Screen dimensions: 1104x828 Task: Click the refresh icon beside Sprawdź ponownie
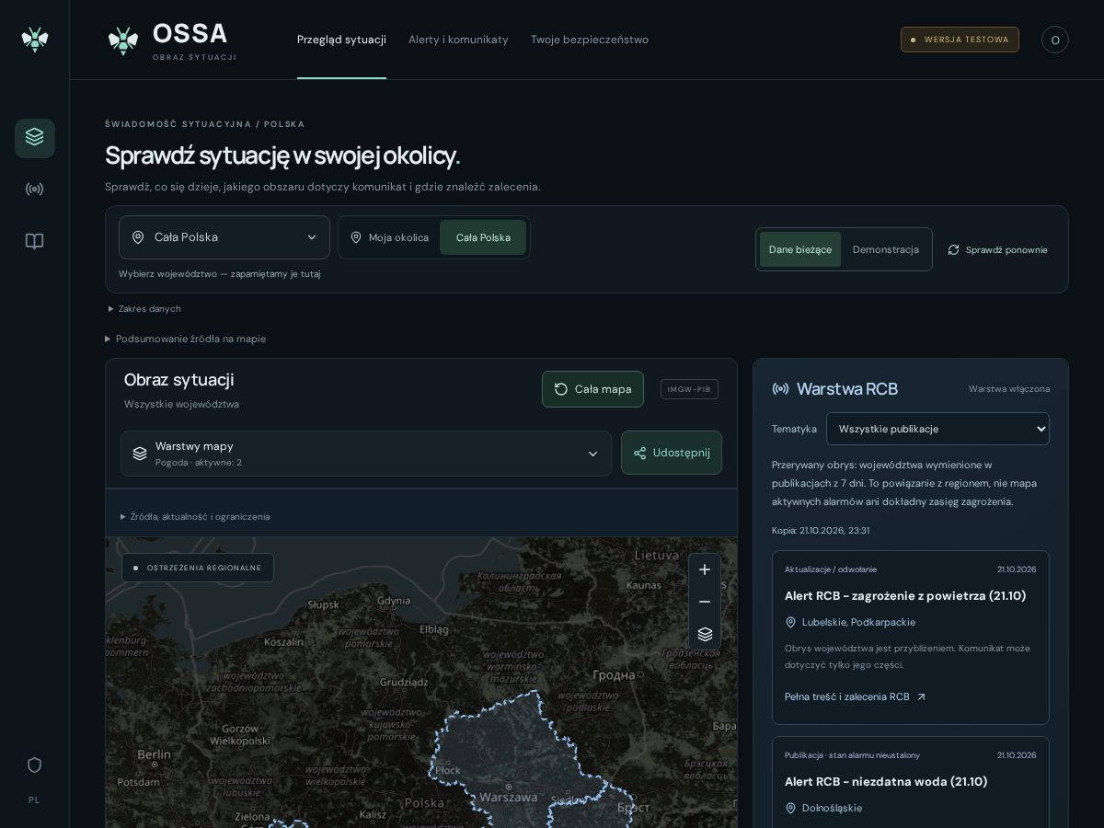[954, 250]
